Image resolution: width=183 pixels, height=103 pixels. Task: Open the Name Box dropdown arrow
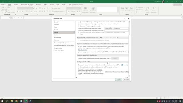pyautogui.click(x=9, y=17)
